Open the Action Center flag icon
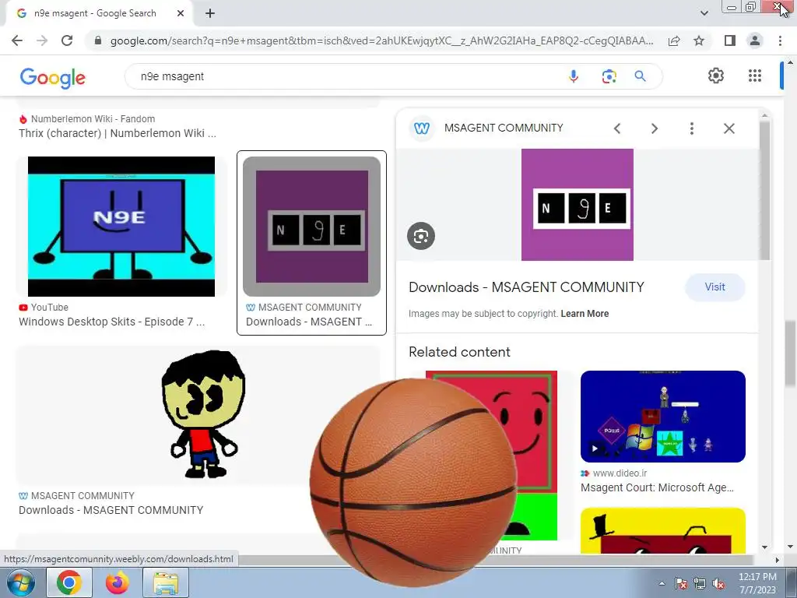797x598 pixels. click(x=681, y=583)
